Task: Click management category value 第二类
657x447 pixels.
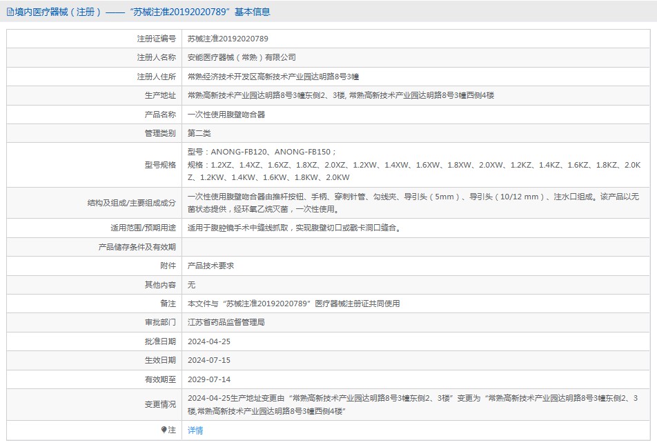Action: coord(199,133)
